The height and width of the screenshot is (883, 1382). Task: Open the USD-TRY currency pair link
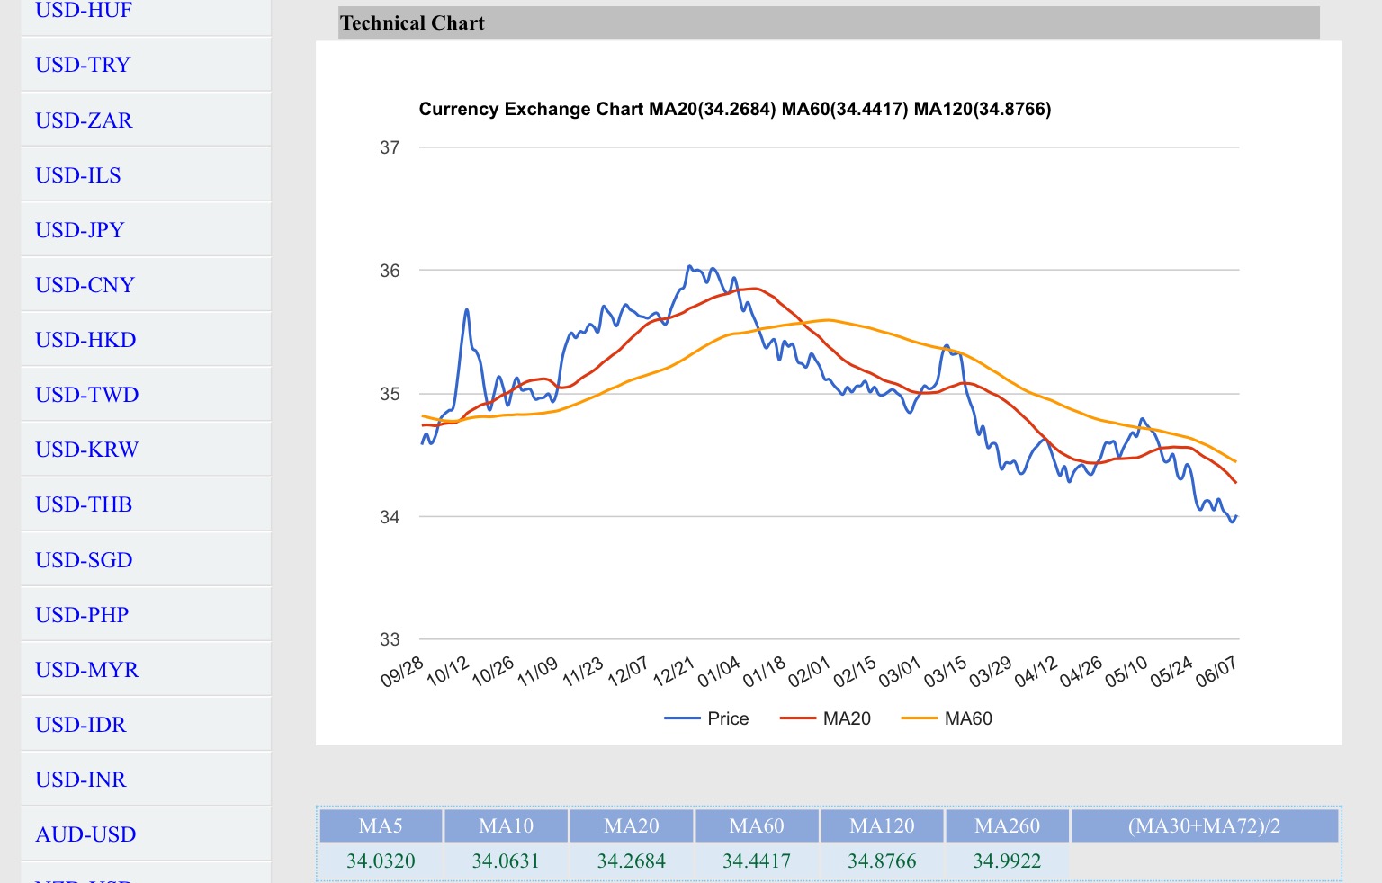[x=83, y=65]
